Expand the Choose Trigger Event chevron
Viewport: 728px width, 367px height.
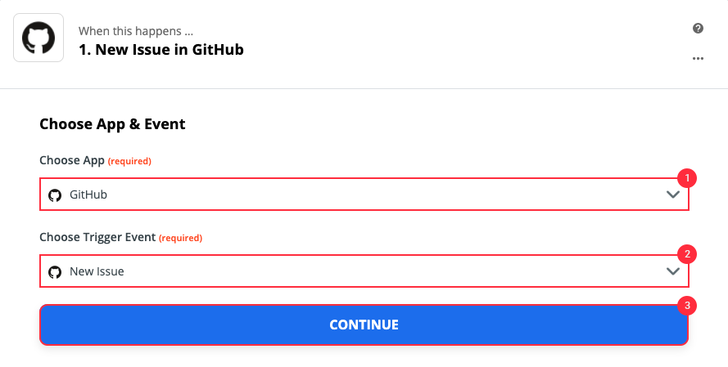click(x=673, y=271)
